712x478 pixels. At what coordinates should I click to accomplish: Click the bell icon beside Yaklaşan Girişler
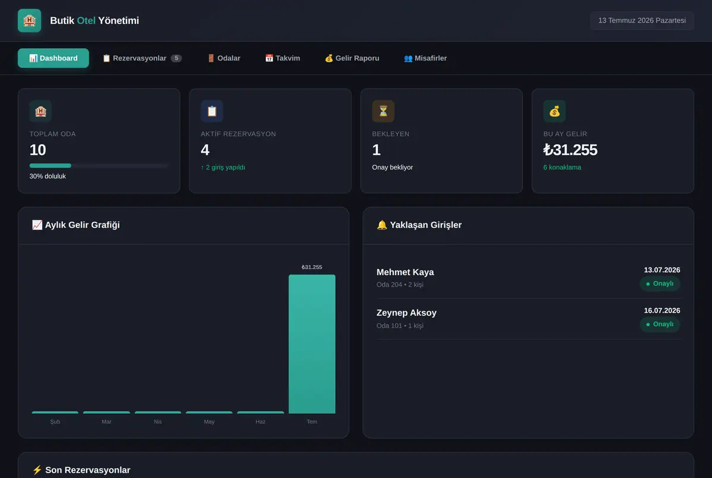(x=382, y=225)
